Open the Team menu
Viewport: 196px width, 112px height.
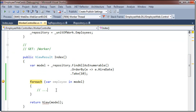52,7
